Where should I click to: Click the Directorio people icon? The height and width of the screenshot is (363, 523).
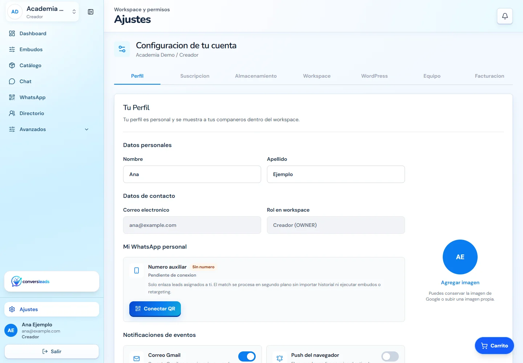(12, 113)
